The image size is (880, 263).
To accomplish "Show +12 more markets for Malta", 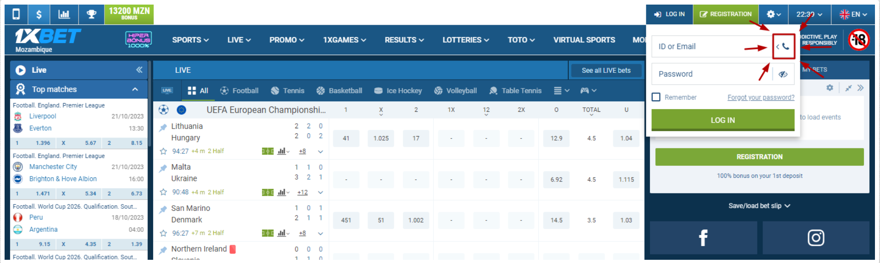I will click(x=302, y=192).
